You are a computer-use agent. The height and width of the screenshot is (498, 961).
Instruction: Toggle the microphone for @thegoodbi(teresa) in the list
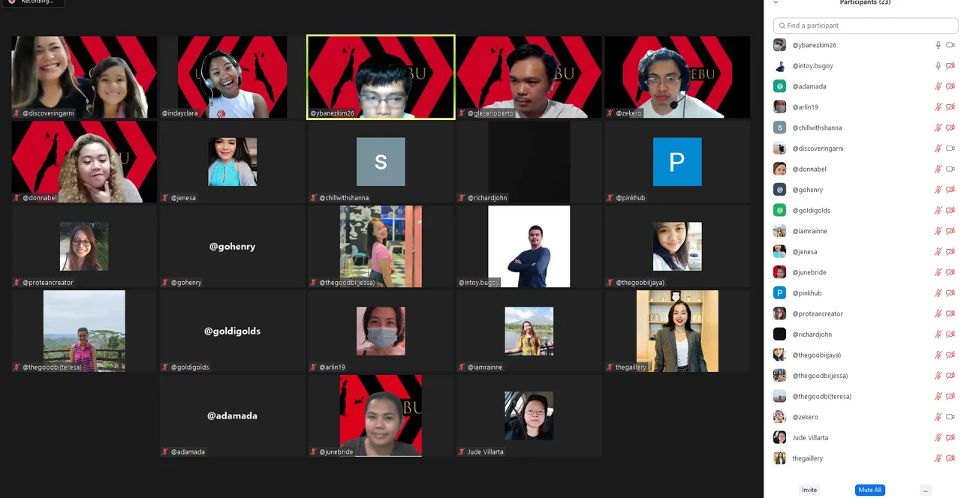(x=938, y=396)
